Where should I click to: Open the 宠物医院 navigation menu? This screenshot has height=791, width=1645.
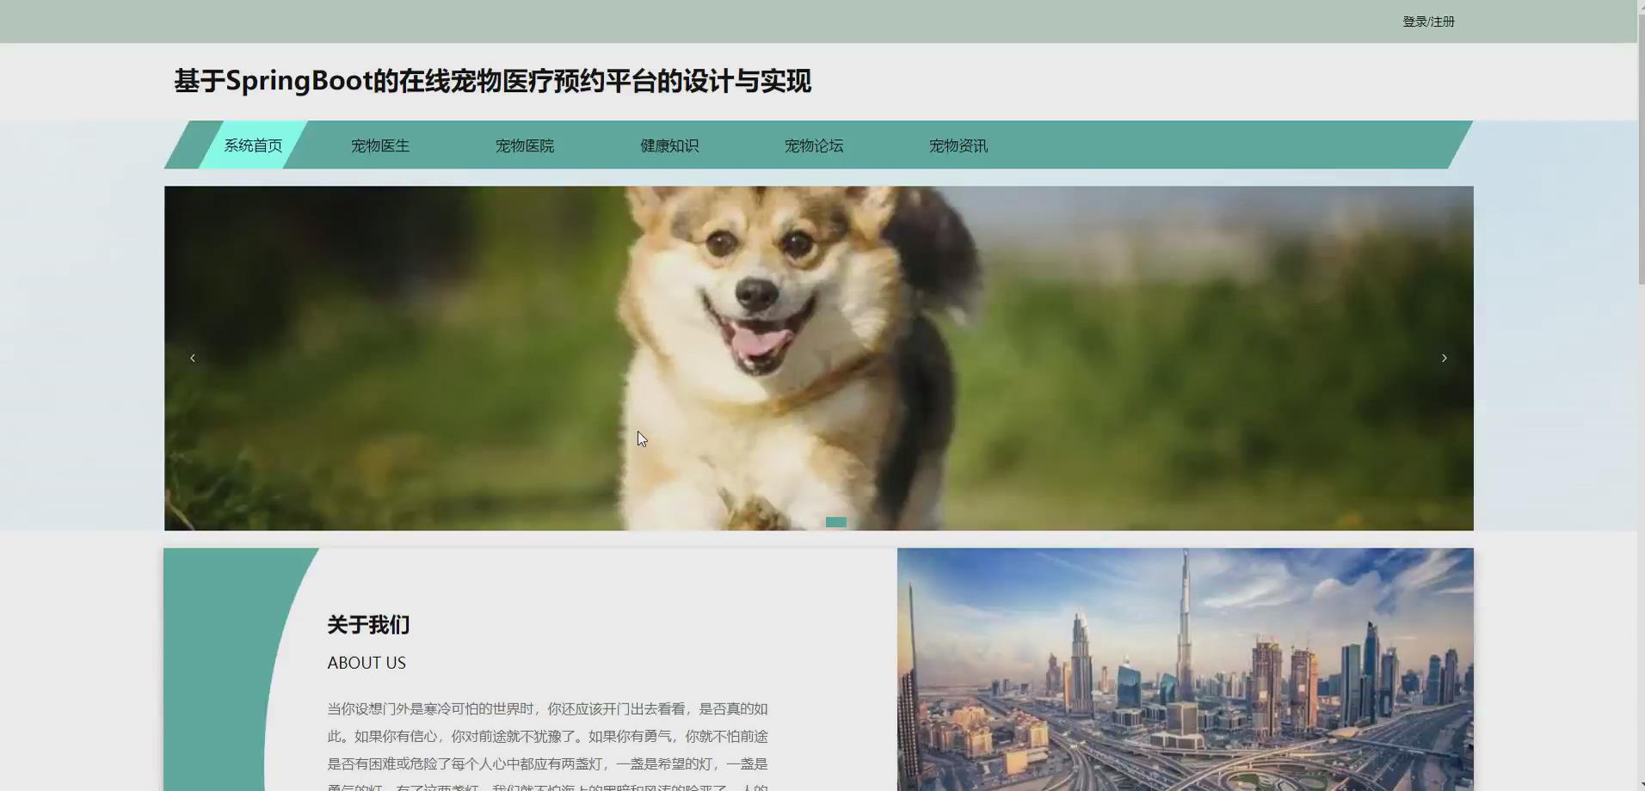pyautogui.click(x=524, y=145)
